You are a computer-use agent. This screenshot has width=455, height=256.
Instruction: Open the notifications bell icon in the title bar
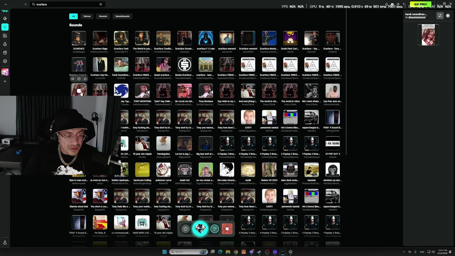coord(386,5)
